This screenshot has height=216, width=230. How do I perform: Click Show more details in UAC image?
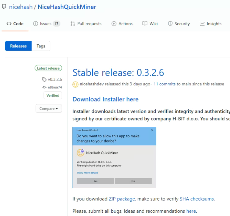tap(87, 173)
